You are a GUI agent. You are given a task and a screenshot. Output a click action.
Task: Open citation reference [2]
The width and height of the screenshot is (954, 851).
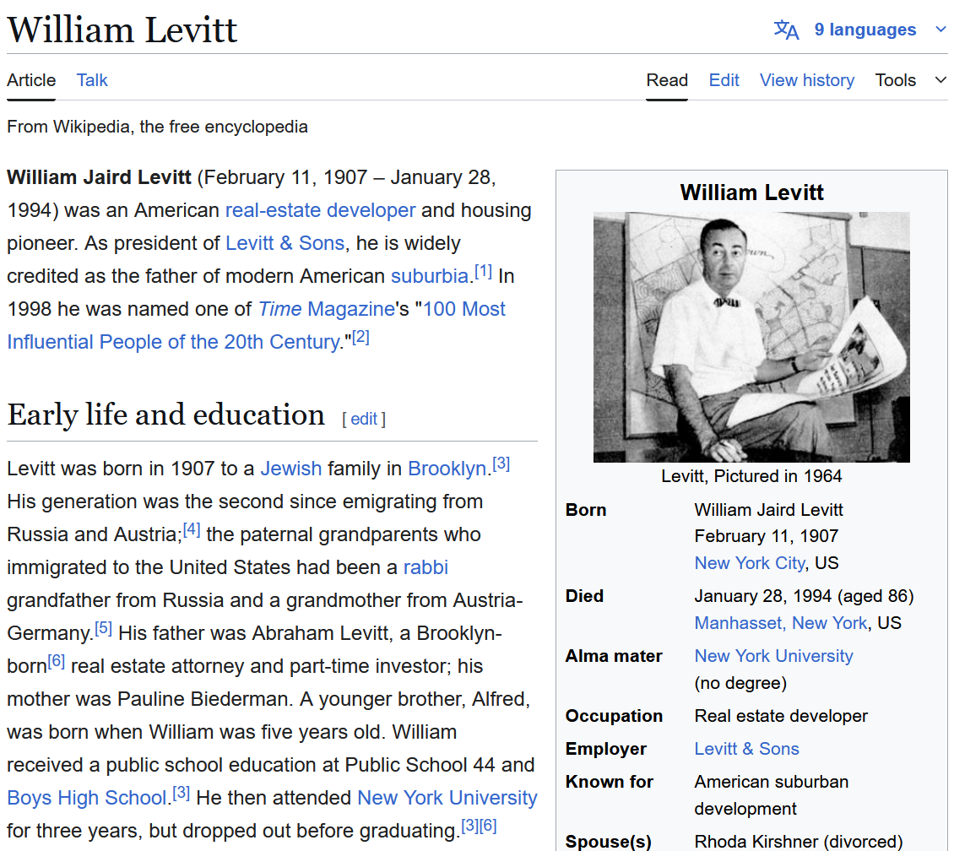(360, 336)
